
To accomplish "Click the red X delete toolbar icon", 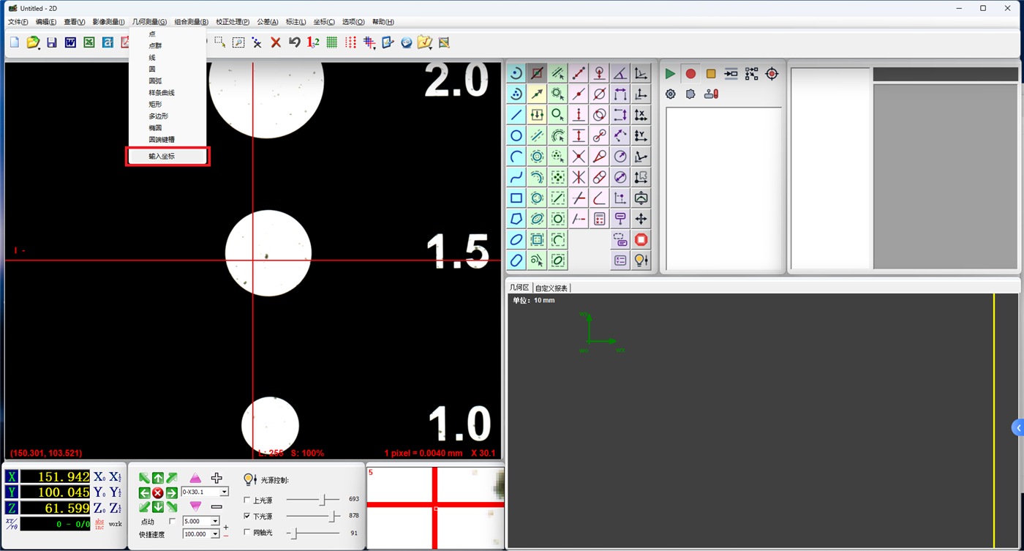I will tap(276, 43).
